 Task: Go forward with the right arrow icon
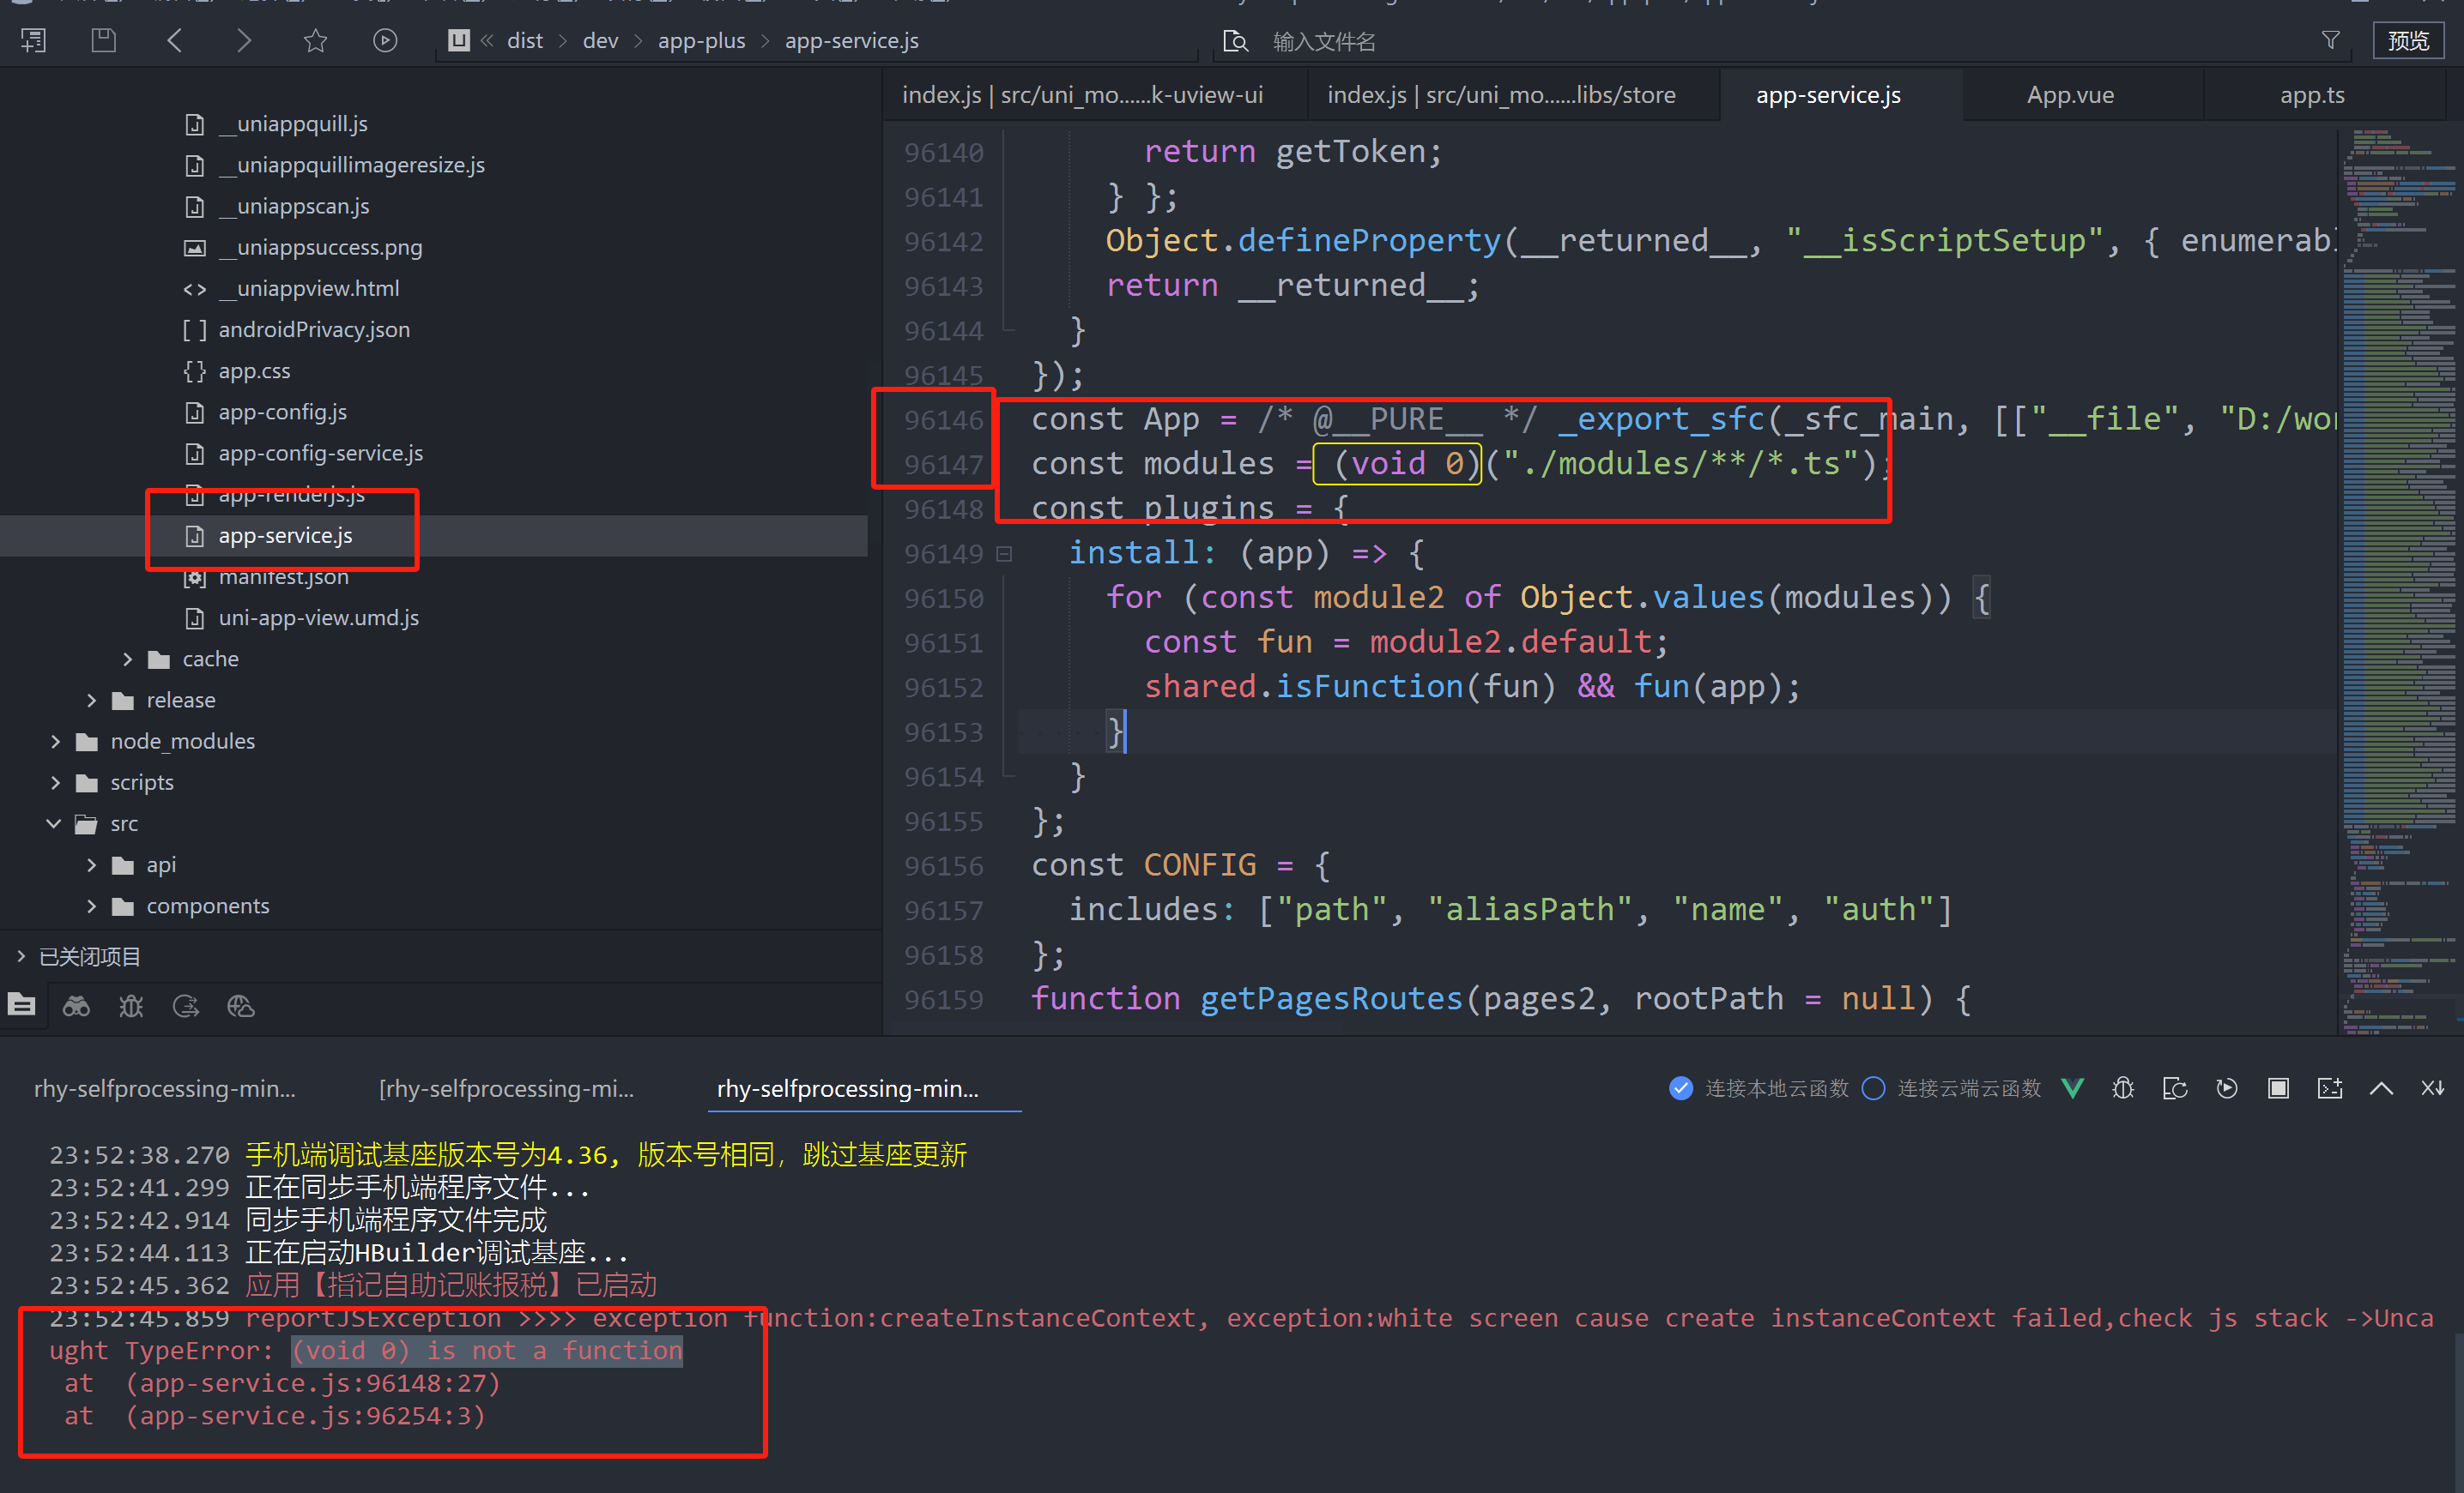[x=244, y=41]
